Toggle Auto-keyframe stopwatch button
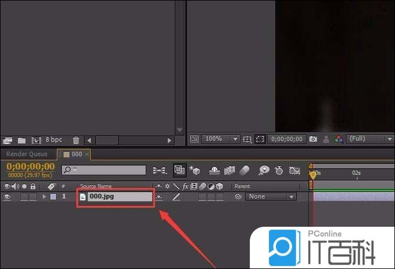Viewport: 395px width, 269px height. [x=279, y=171]
